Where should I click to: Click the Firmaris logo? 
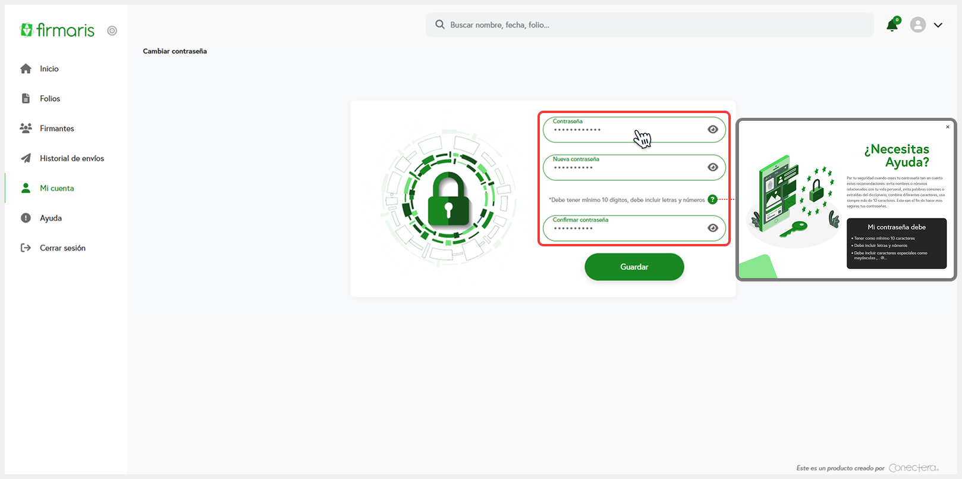click(x=58, y=30)
